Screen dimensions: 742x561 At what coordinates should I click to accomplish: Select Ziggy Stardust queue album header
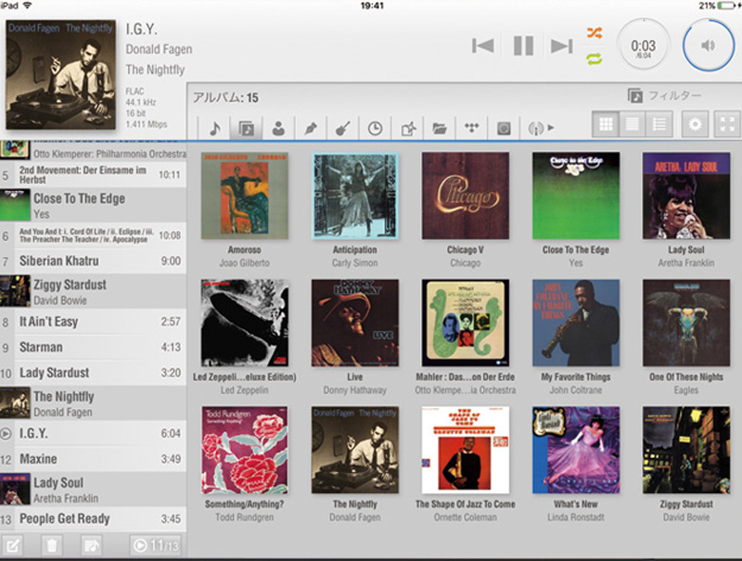click(94, 292)
